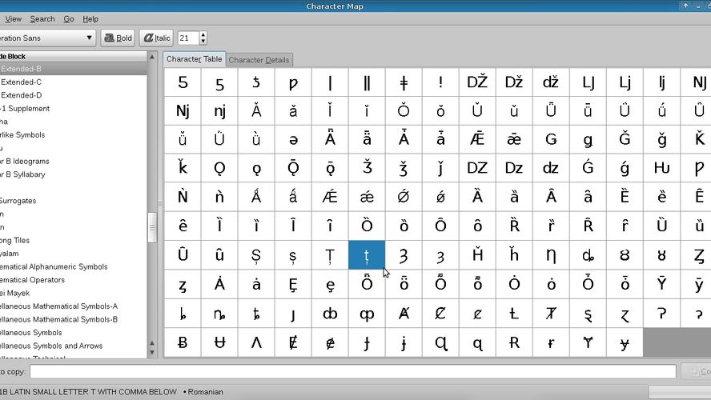Select the 'like Symbols' block entry
This screenshot has width=711, height=400.
73,134
